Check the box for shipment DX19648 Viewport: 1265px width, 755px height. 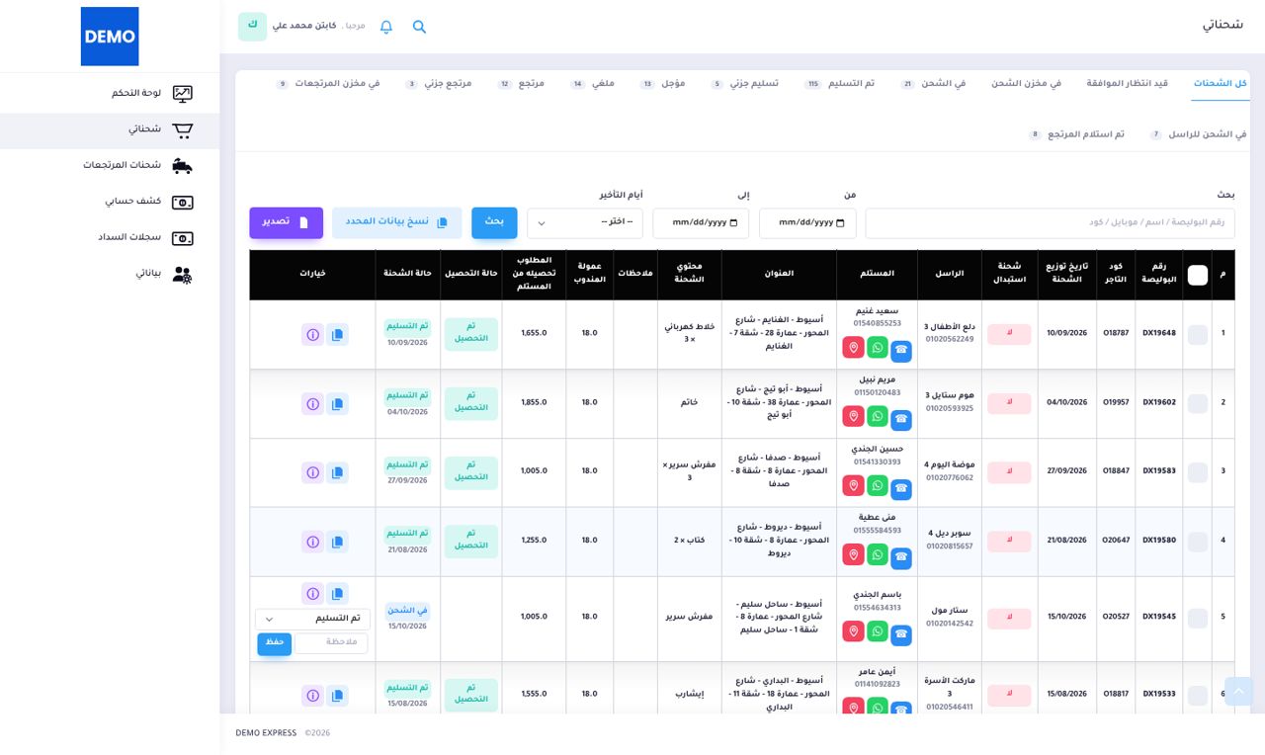pos(1198,335)
